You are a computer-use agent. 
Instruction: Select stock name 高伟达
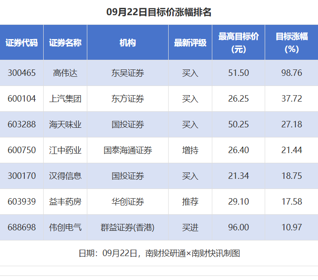[65, 73]
